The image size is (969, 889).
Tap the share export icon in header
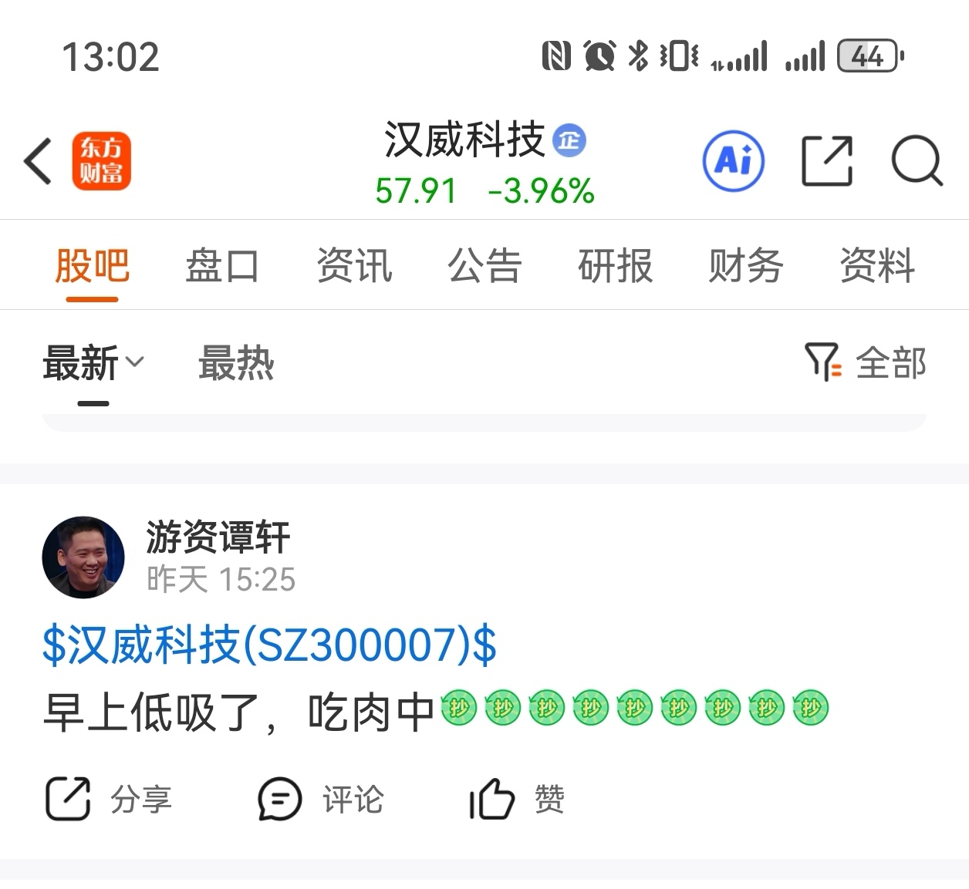827,161
